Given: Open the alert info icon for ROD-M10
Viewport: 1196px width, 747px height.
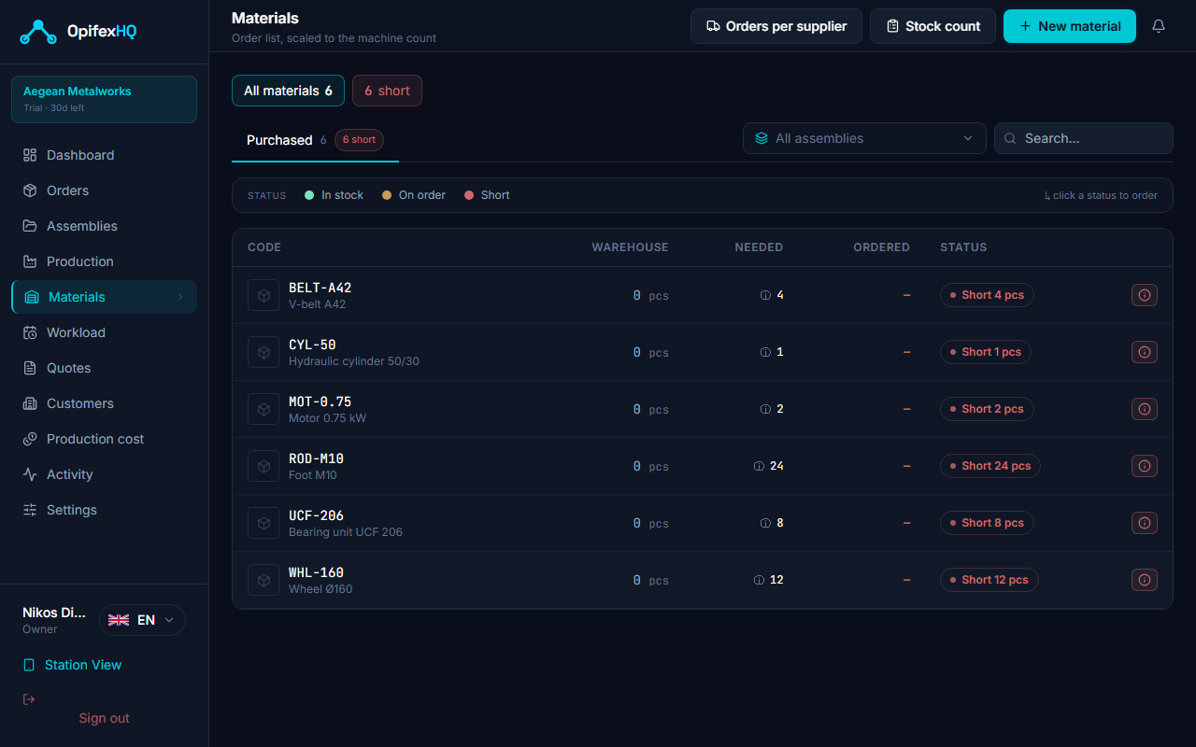Looking at the screenshot, I should tap(1145, 466).
